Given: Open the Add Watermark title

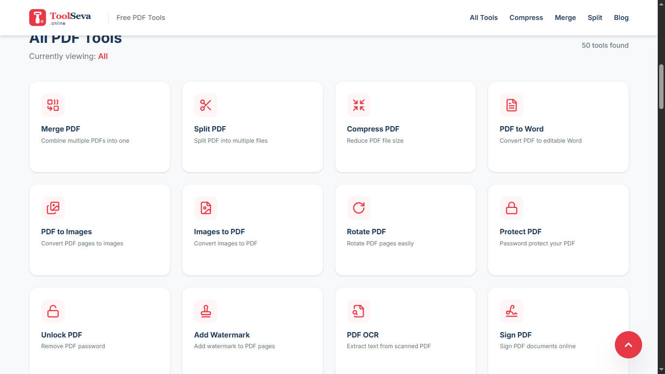Looking at the screenshot, I should click(x=222, y=335).
